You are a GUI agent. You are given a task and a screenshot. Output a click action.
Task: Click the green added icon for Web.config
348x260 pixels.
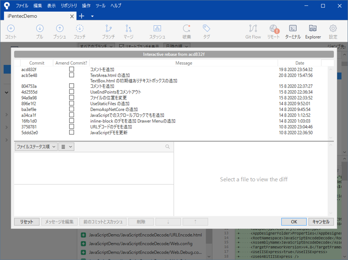[x=83, y=243]
